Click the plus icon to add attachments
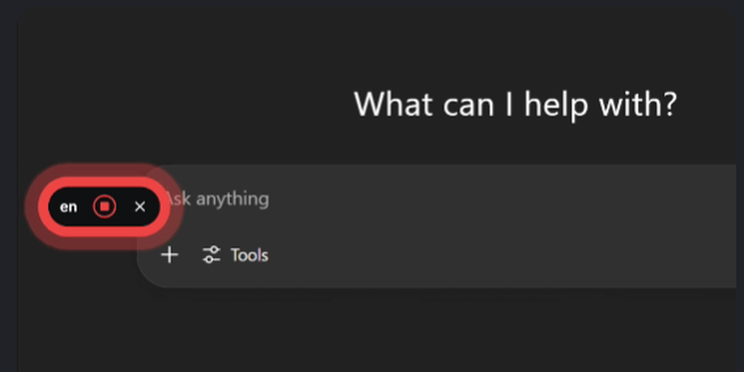744x372 pixels. (170, 255)
